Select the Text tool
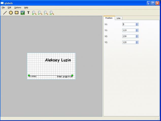The width and height of the screenshot is (161, 121). click(28, 13)
